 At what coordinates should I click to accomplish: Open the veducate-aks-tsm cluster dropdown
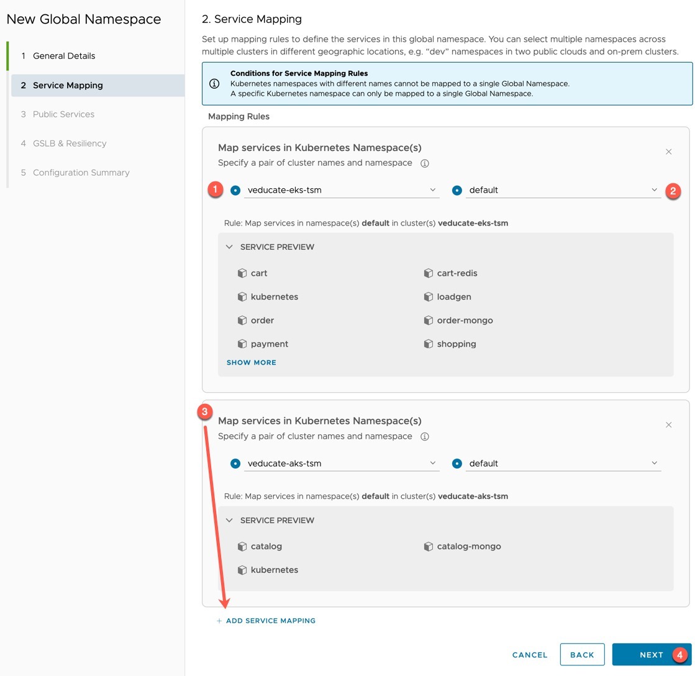(342, 464)
